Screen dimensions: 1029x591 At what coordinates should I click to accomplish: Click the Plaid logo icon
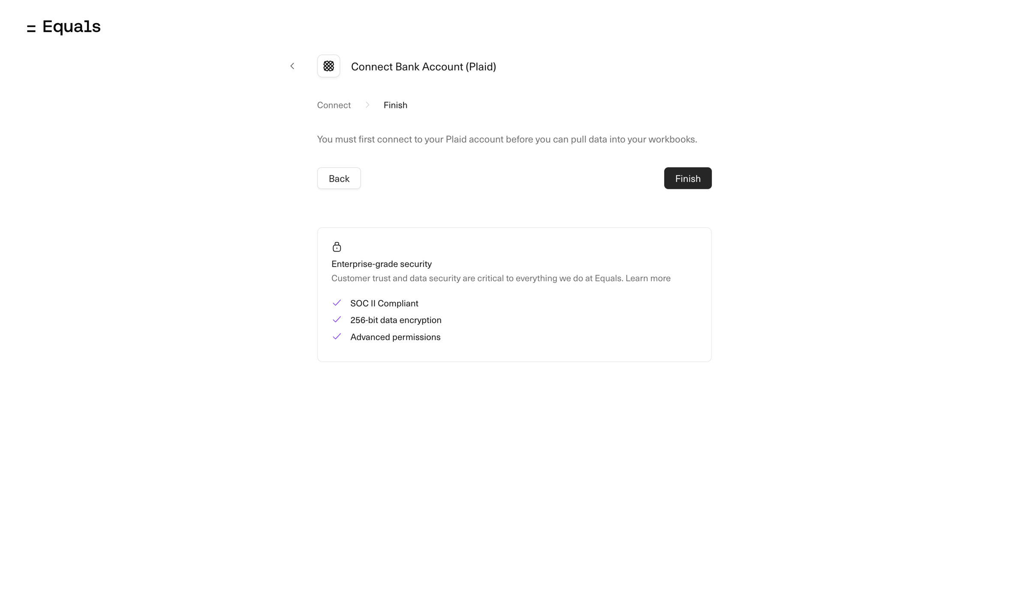(x=328, y=66)
